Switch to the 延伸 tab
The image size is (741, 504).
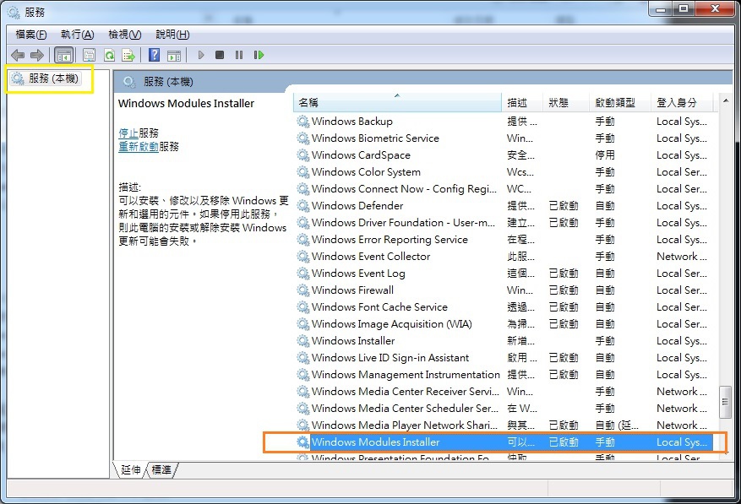tap(130, 470)
